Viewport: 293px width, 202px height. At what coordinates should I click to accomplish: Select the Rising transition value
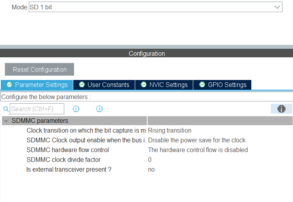tap(170, 131)
